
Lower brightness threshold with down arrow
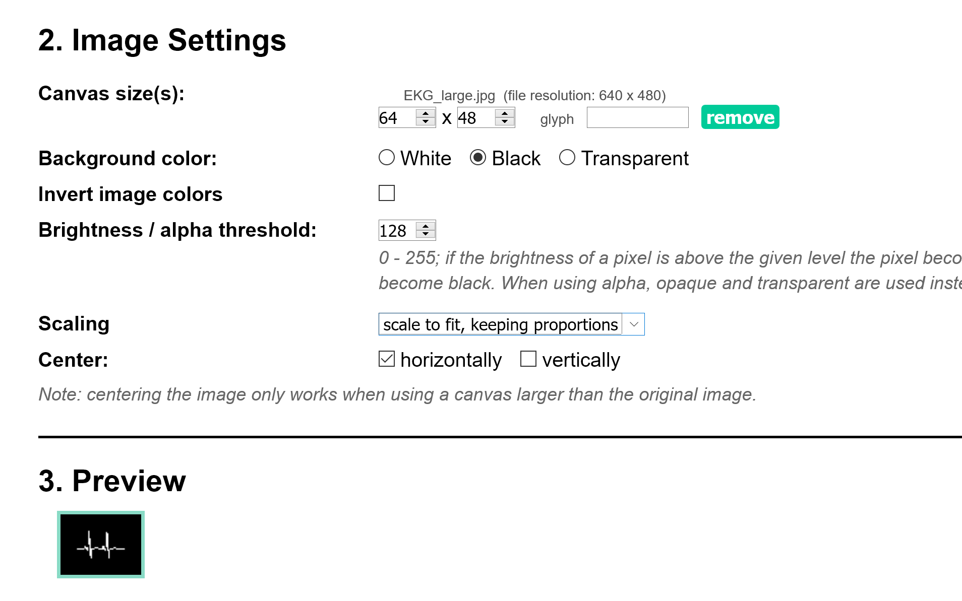click(426, 234)
